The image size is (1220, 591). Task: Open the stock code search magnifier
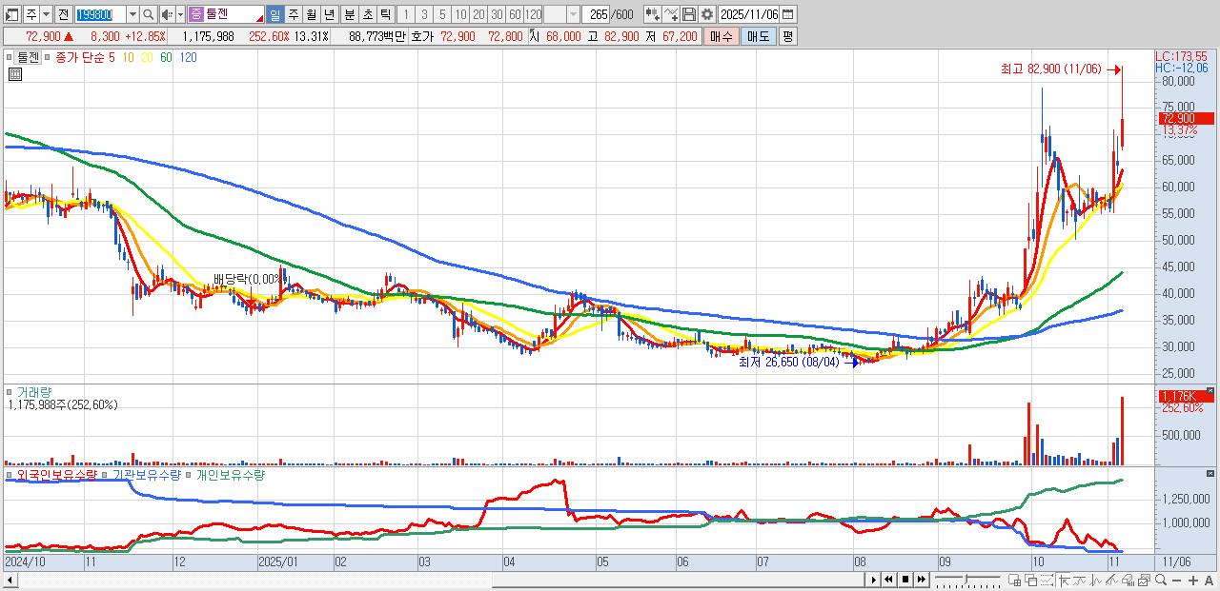148,15
